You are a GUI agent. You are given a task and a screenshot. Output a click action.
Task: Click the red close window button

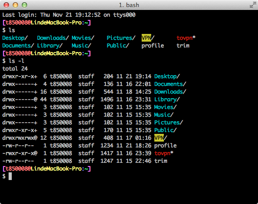point(6,5)
